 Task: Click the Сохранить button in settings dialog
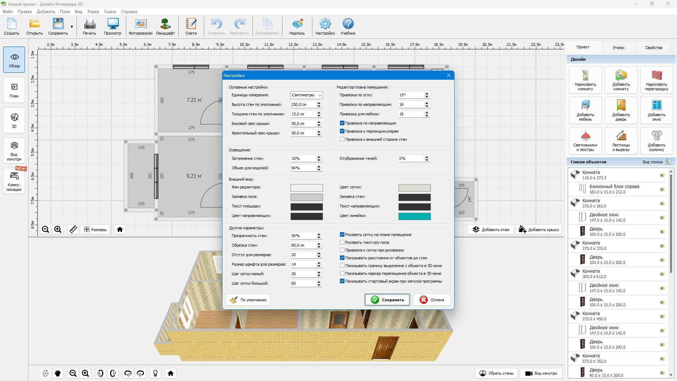tap(387, 300)
